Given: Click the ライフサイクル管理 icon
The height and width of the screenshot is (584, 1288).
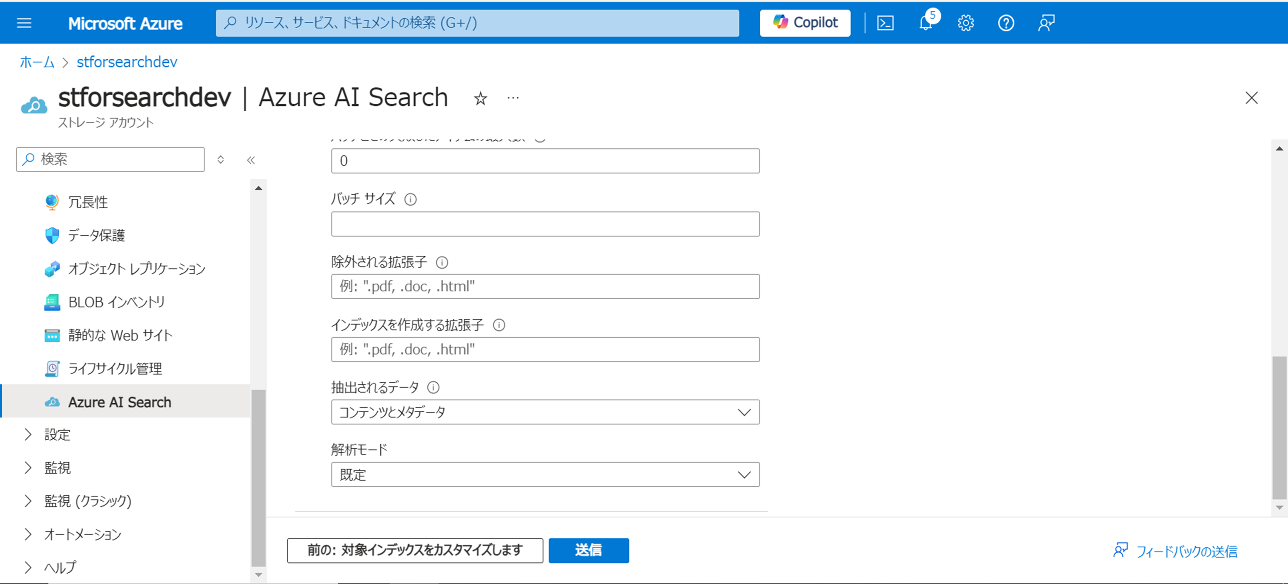Looking at the screenshot, I should tap(52, 369).
